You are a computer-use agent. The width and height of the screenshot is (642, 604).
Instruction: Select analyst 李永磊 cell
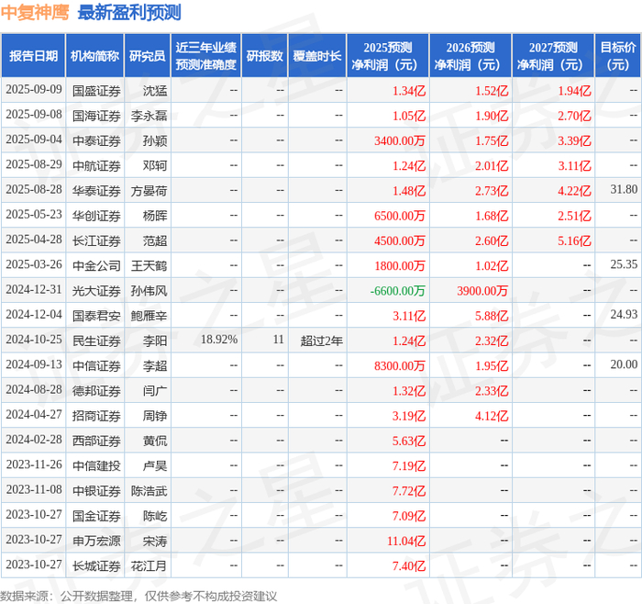pos(149,116)
